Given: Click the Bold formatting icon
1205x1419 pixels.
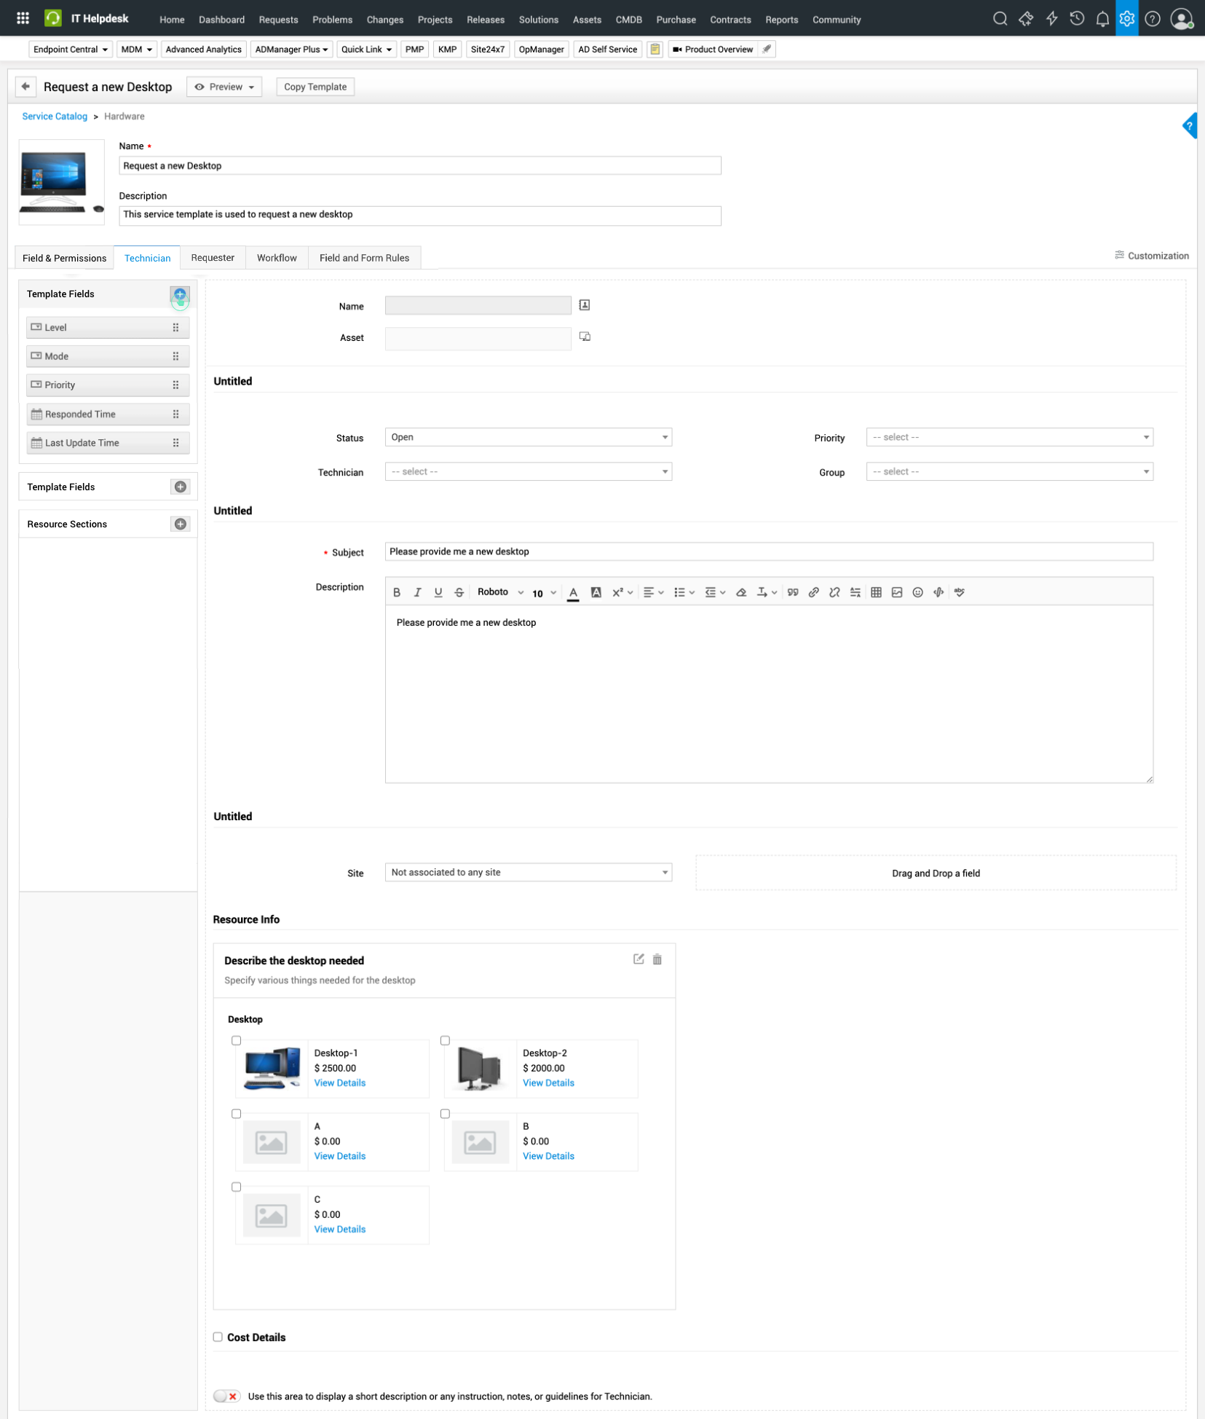Looking at the screenshot, I should pos(397,593).
